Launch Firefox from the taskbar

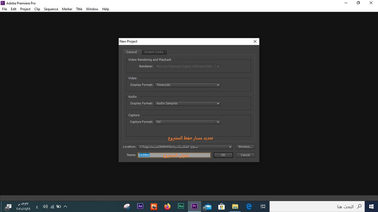click(167, 206)
